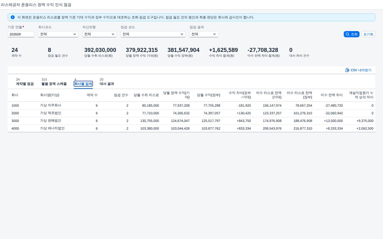Click the 회사명(가상) column header

point(50,95)
